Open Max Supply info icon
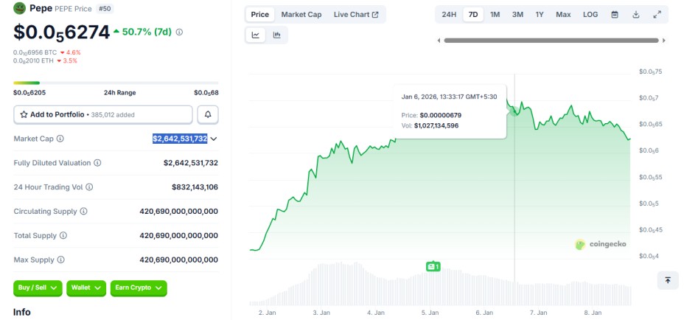This screenshot has height=320, width=684. (60, 260)
